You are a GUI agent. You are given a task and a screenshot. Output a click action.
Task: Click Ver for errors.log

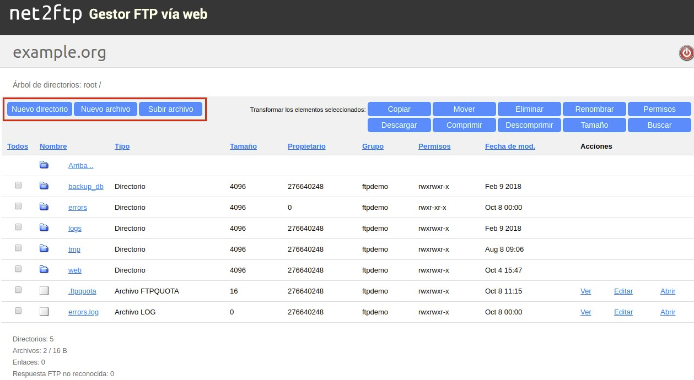coord(585,312)
